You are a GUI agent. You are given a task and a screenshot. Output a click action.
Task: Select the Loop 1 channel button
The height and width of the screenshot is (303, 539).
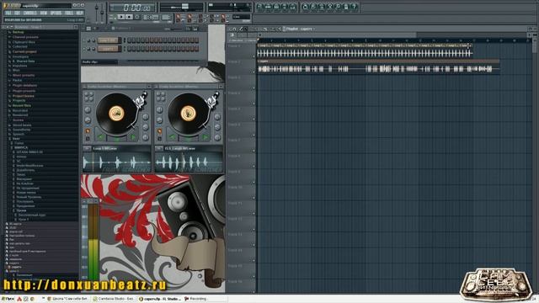(108, 40)
